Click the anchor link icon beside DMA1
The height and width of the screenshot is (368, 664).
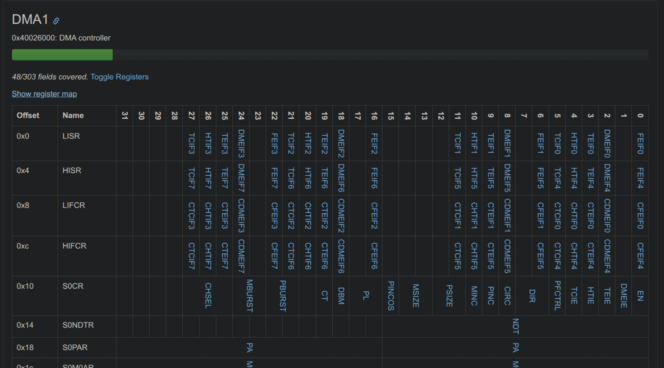pos(56,21)
